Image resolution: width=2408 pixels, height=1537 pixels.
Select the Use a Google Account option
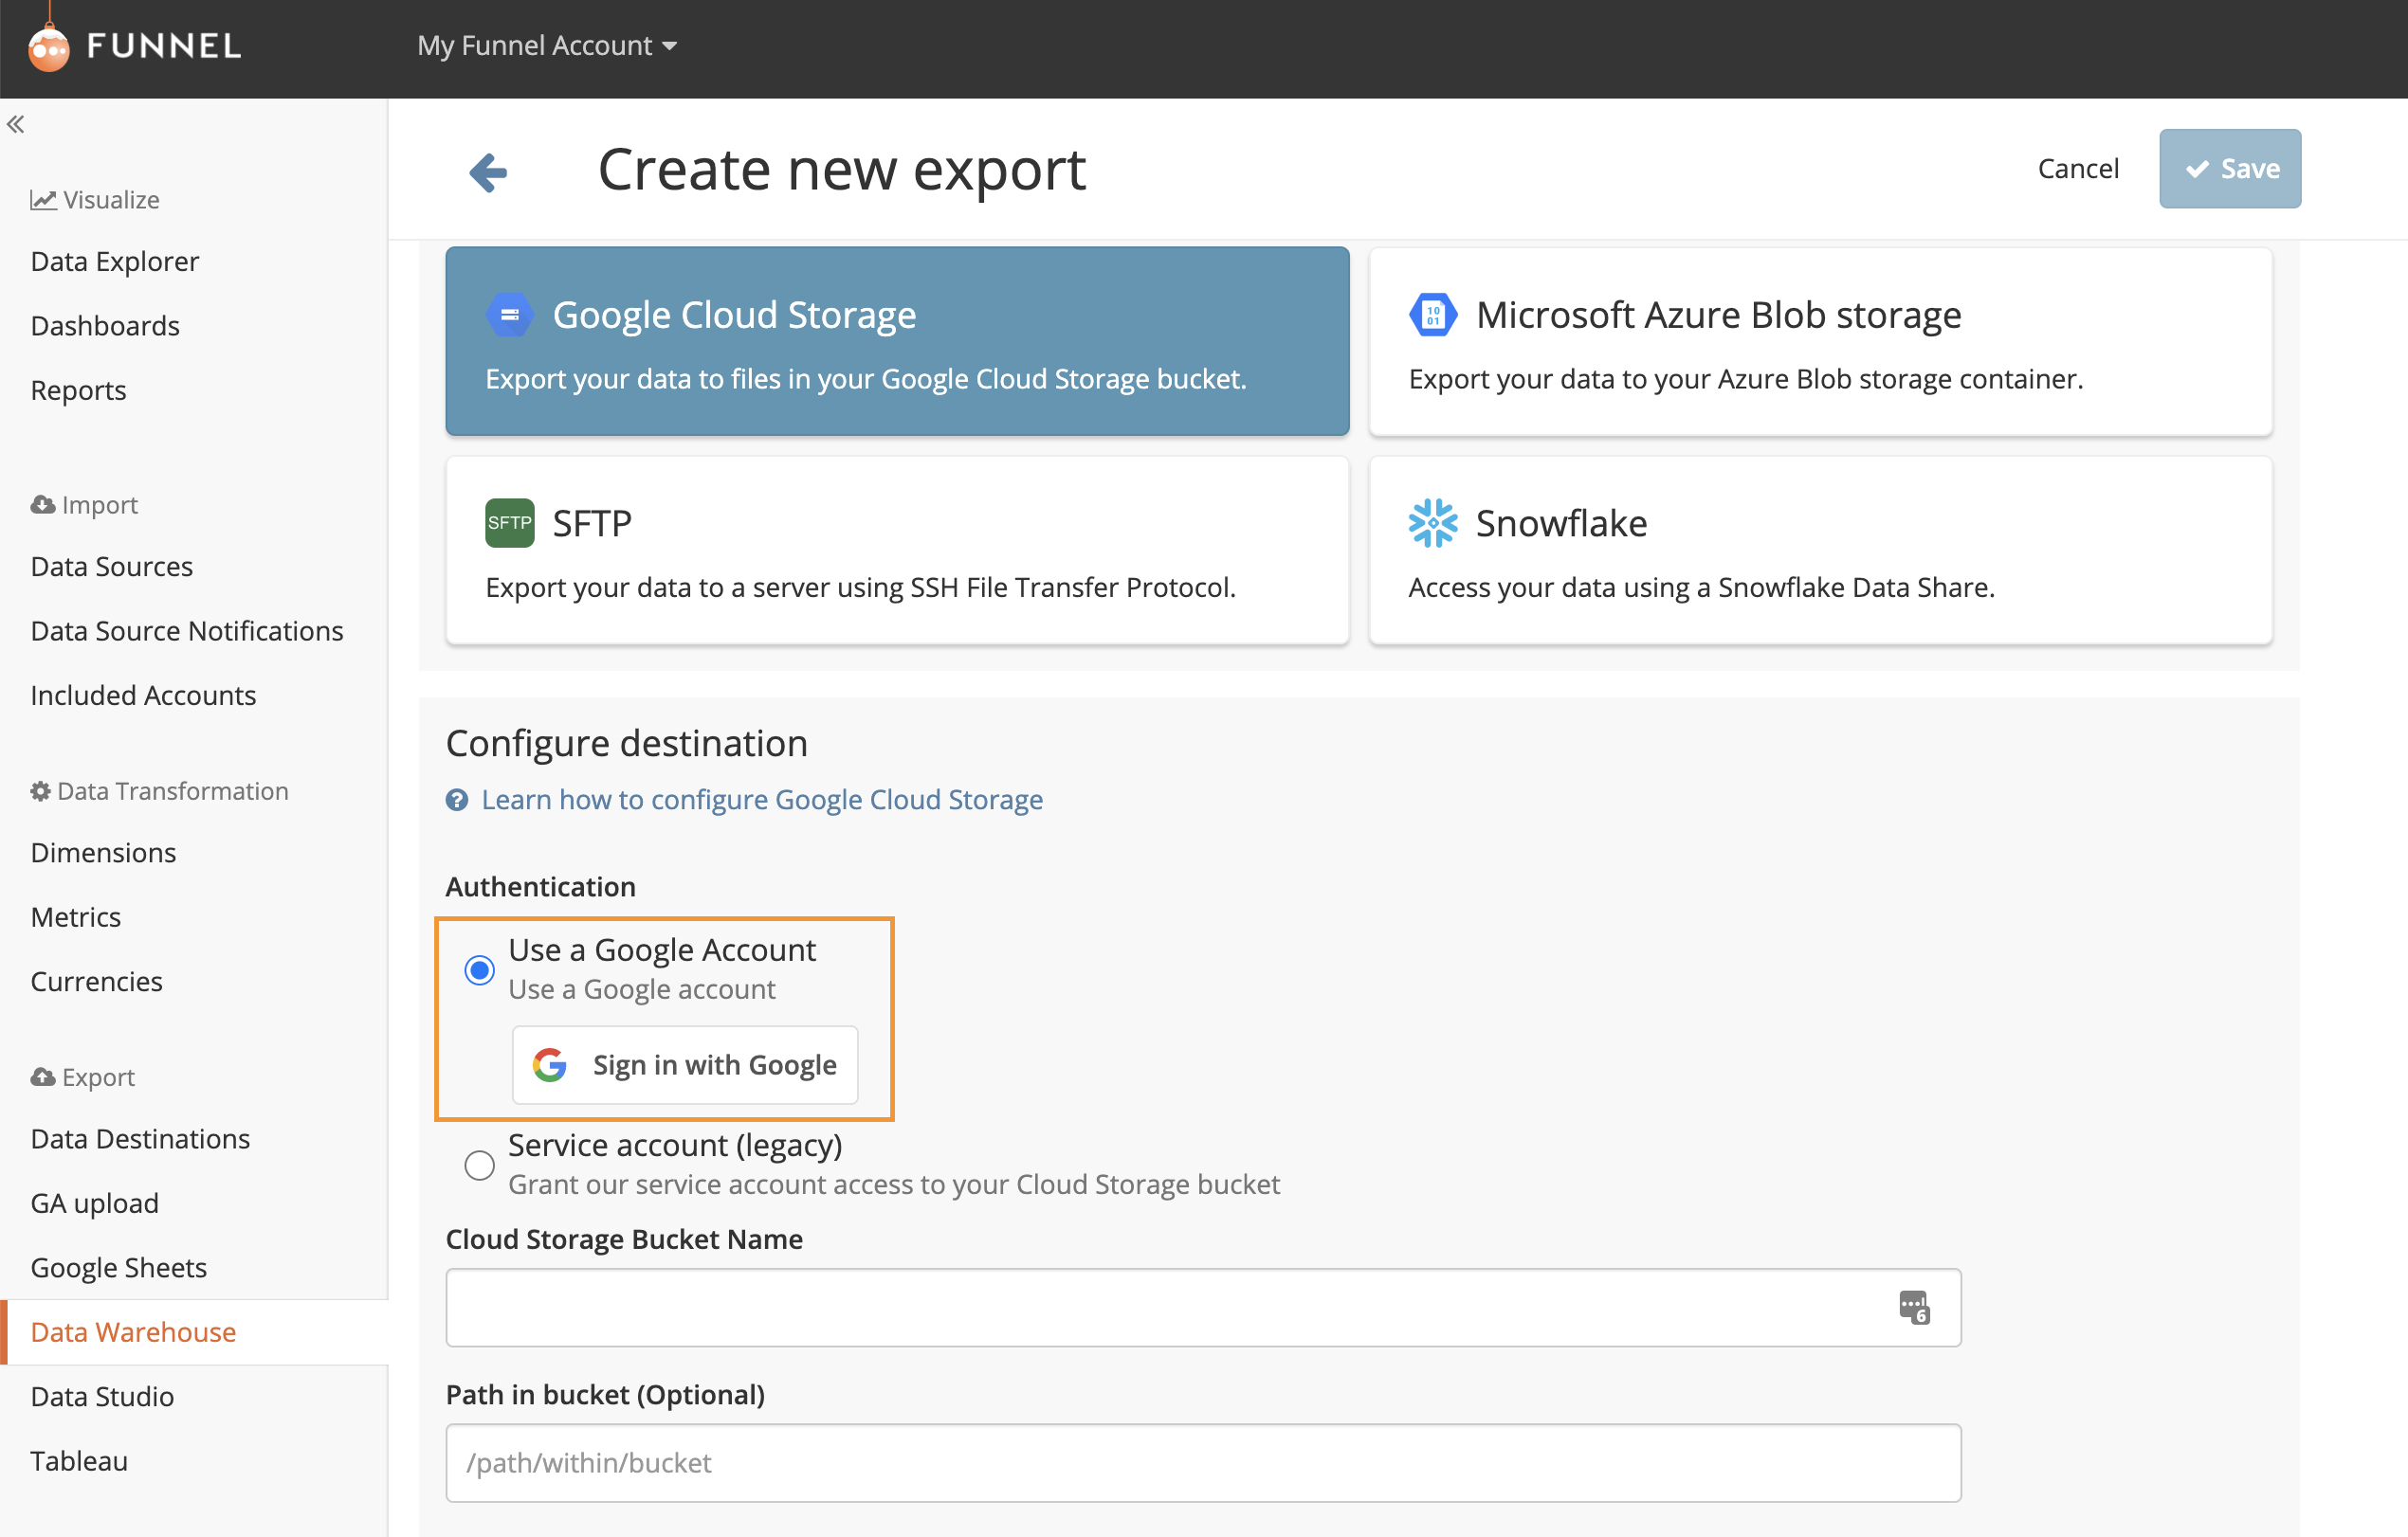pyautogui.click(x=480, y=968)
